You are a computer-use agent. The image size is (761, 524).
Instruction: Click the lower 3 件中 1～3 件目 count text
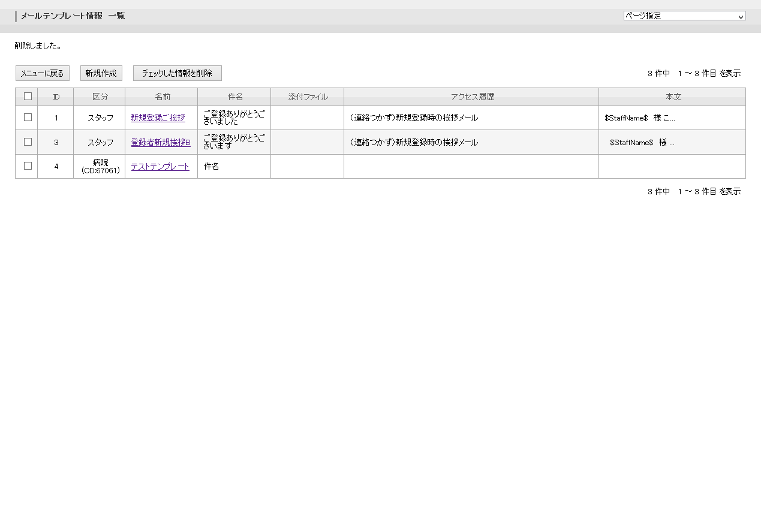click(694, 191)
